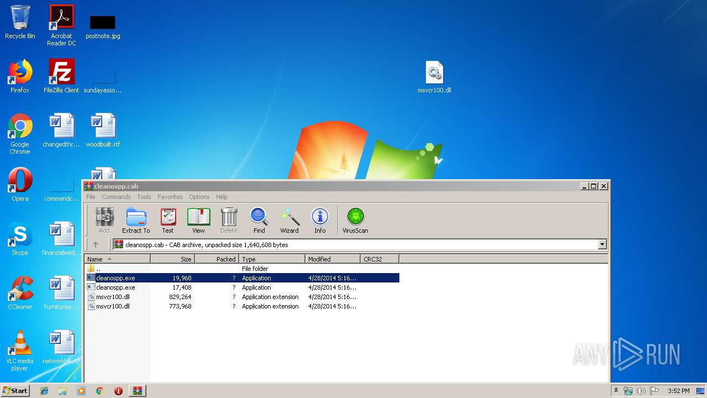Viewport: 707px width, 398px height.
Task: Open the Options menu
Action: pyautogui.click(x=199, y=197)
